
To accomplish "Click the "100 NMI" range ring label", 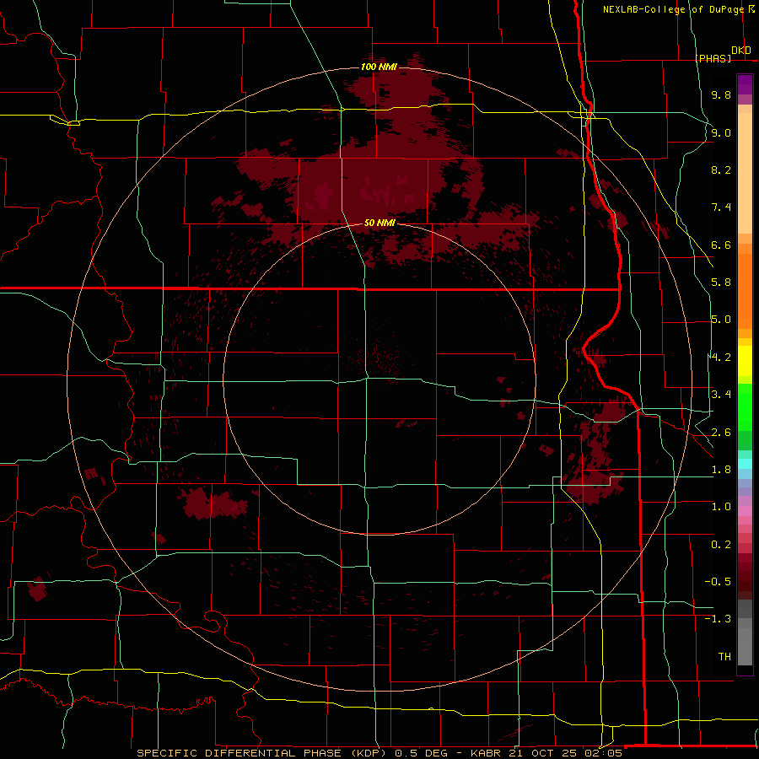I will point(379,67).
